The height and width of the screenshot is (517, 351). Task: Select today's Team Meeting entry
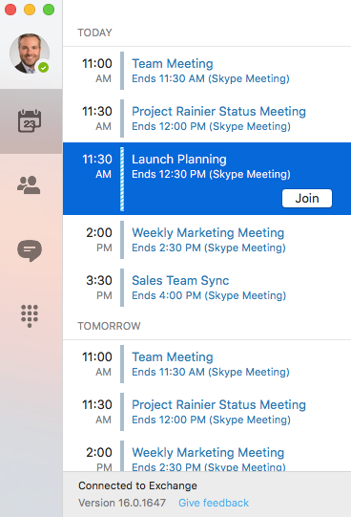pos(207,71)
